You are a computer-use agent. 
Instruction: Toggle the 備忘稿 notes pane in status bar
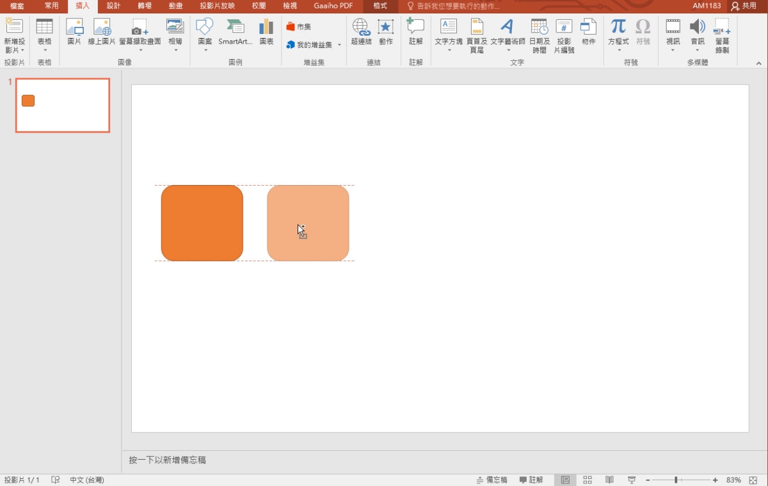pyautogui.click(x=492, y=480)
